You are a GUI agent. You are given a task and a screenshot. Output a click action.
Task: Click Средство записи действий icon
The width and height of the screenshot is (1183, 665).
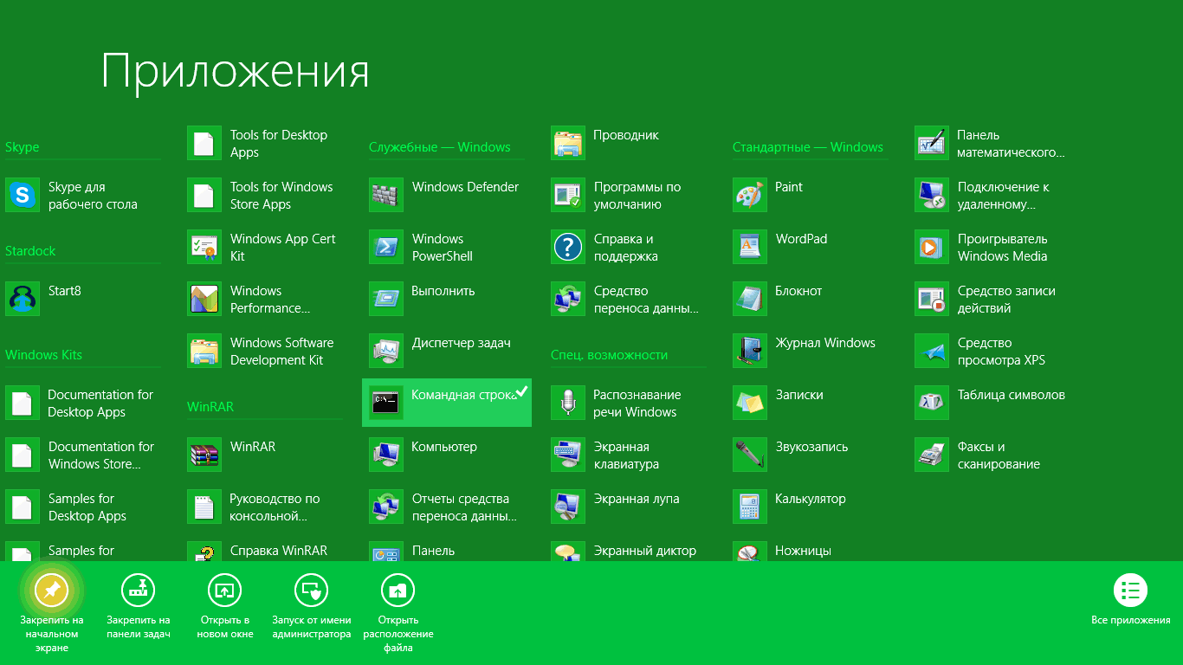point(932,300)
